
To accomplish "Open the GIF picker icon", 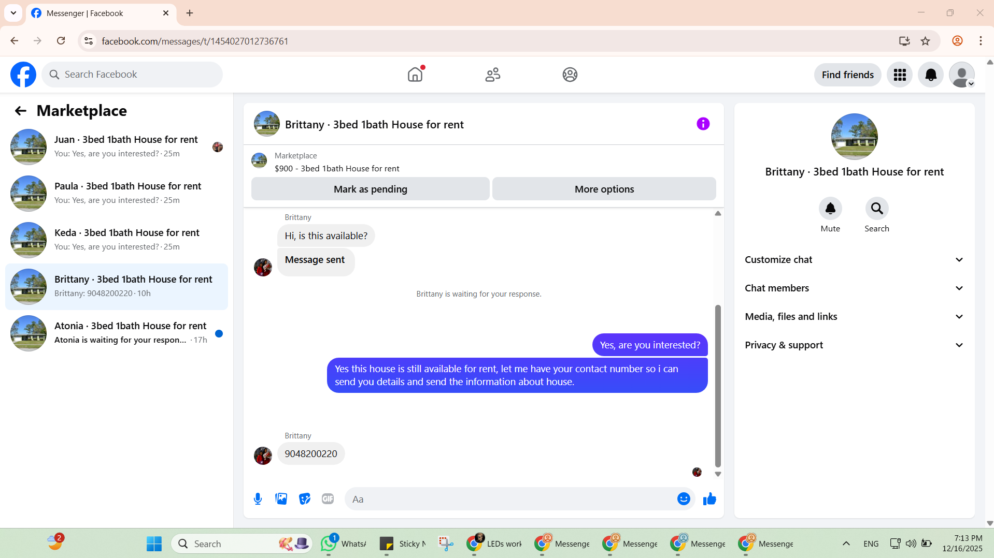I will [x=328, y=499].
